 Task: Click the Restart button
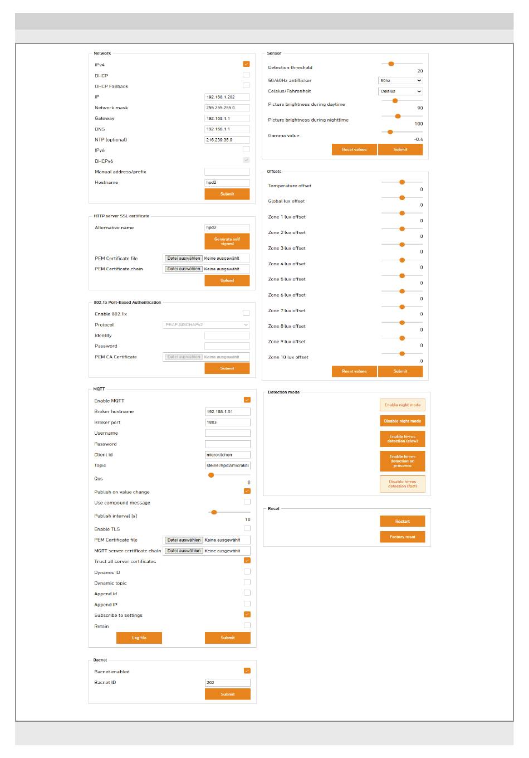[403, 521]
